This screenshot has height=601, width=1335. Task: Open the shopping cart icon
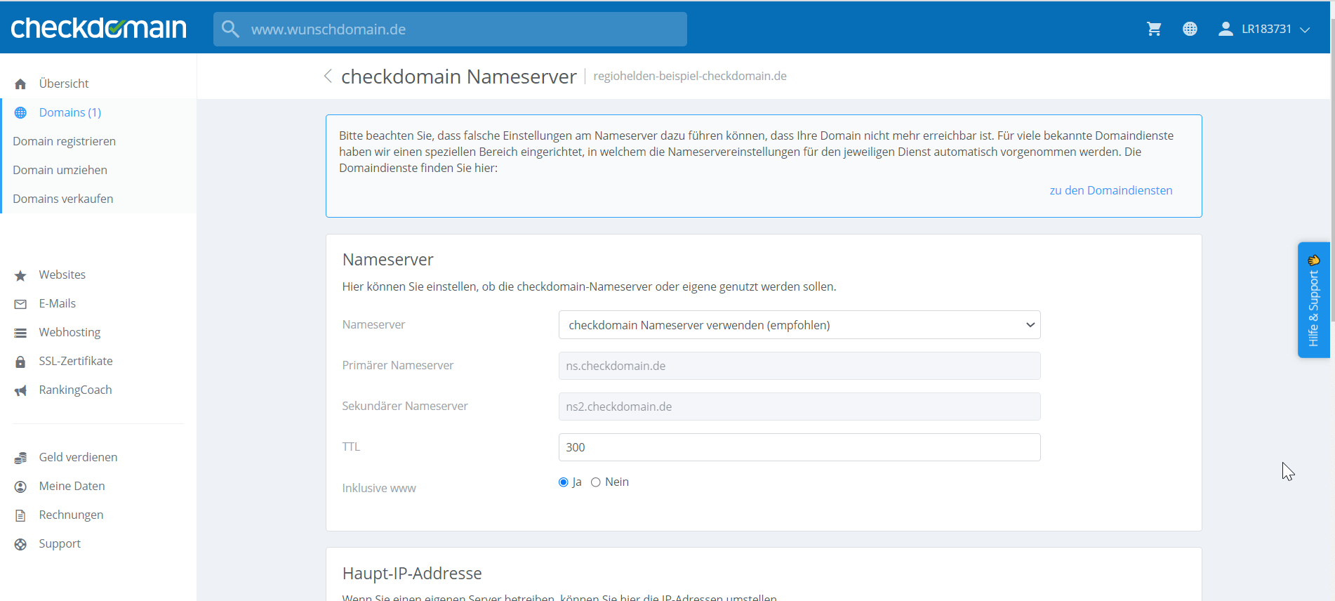coord(1154,29)
